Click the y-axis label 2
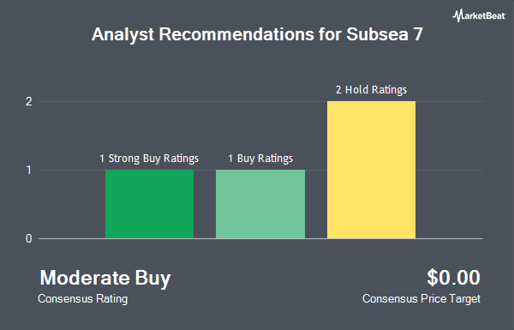 click(29, 101)
